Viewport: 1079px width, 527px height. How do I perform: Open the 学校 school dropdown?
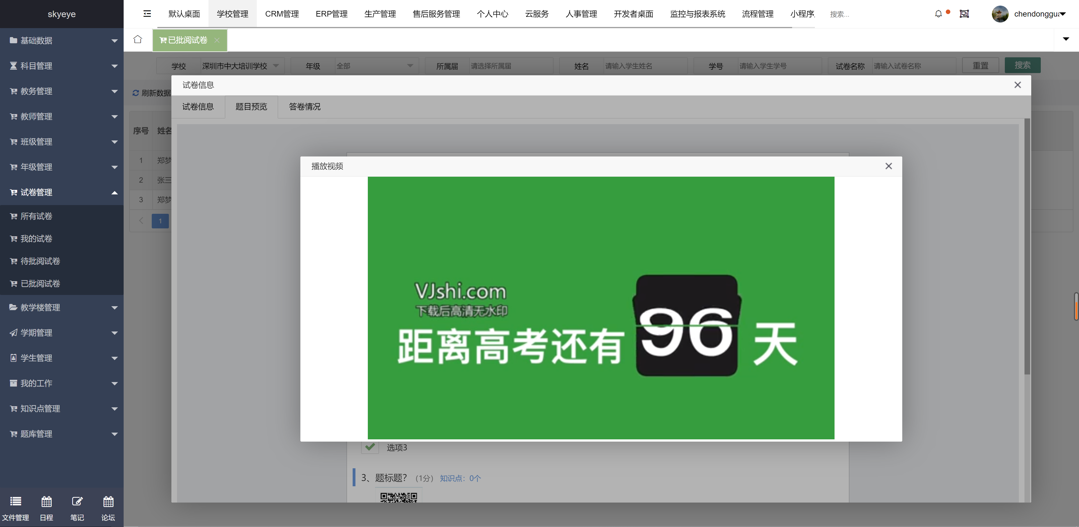click(242, 66)
